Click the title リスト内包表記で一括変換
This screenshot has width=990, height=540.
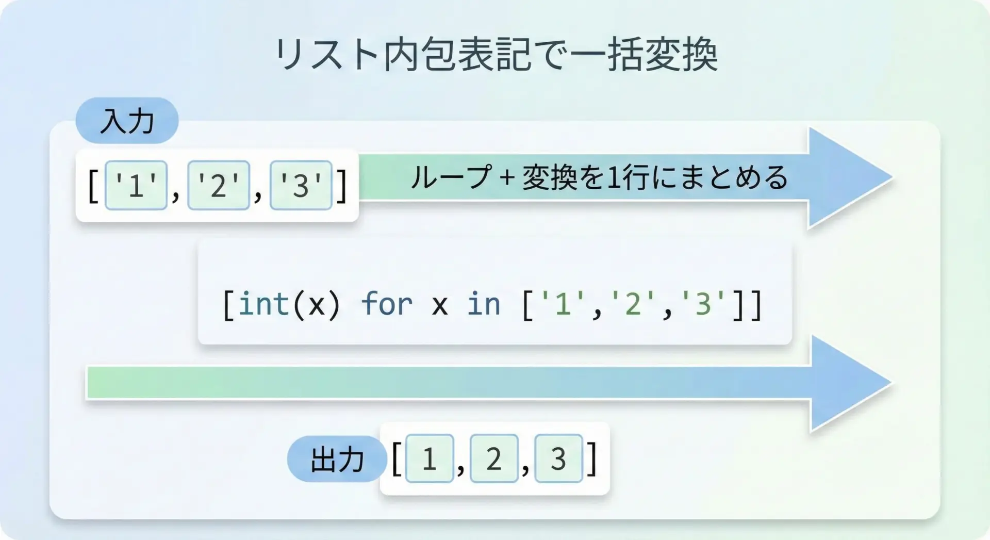[495, 55]
